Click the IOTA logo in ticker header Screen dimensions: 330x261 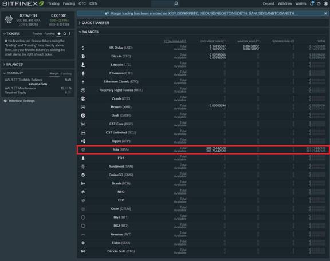9,19
